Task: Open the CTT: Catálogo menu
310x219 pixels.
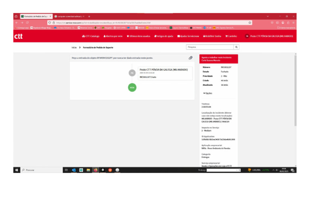Action: [90, 36]
